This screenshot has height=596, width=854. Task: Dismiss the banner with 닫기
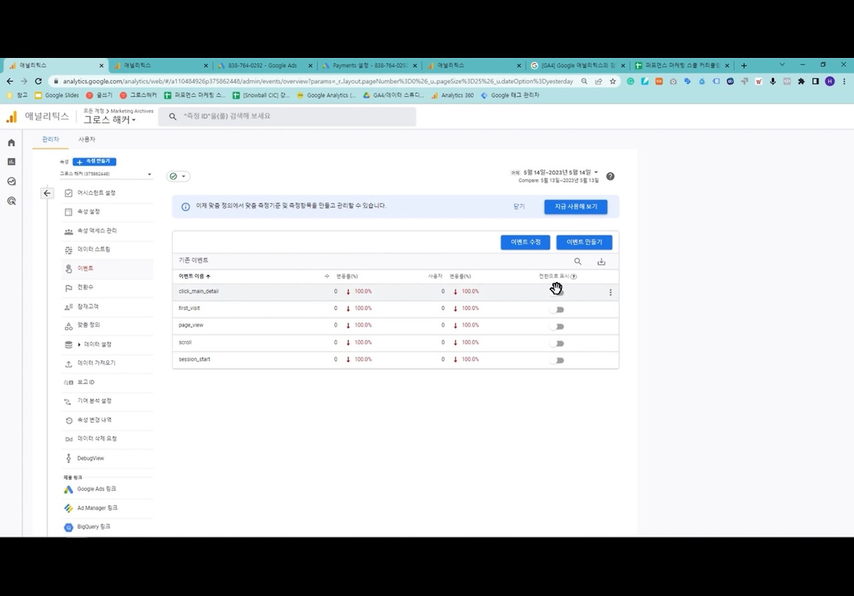[519, 207]
